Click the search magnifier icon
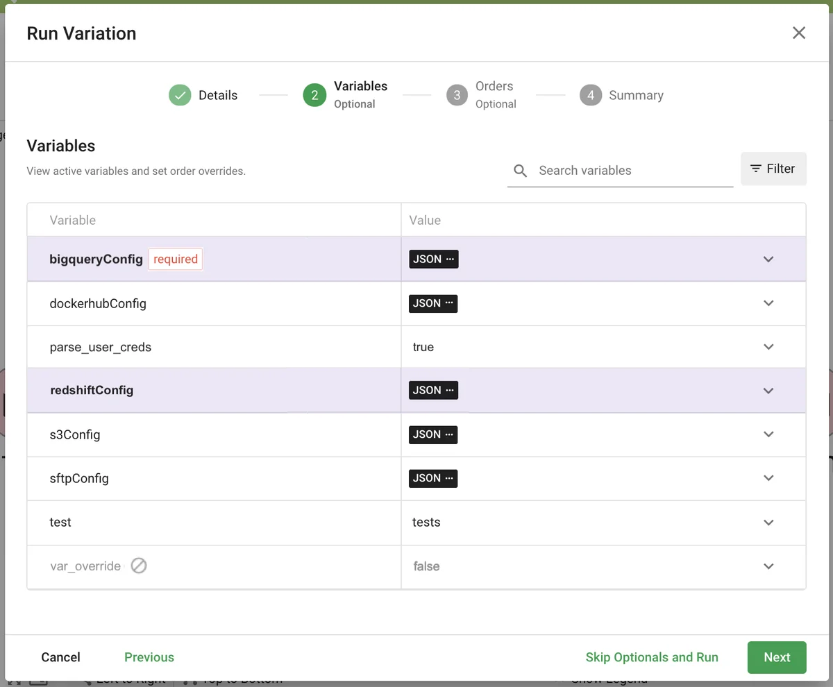The image size is (833, 687). pyautogui.click(x=520, y=171)
